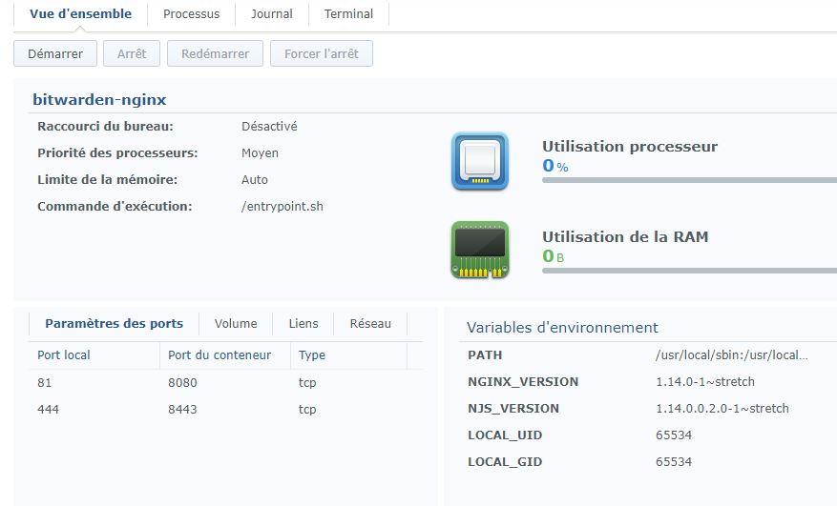Click the Désactivé value
This screenshot has width=837, height=506.
[x=269, y=127]
